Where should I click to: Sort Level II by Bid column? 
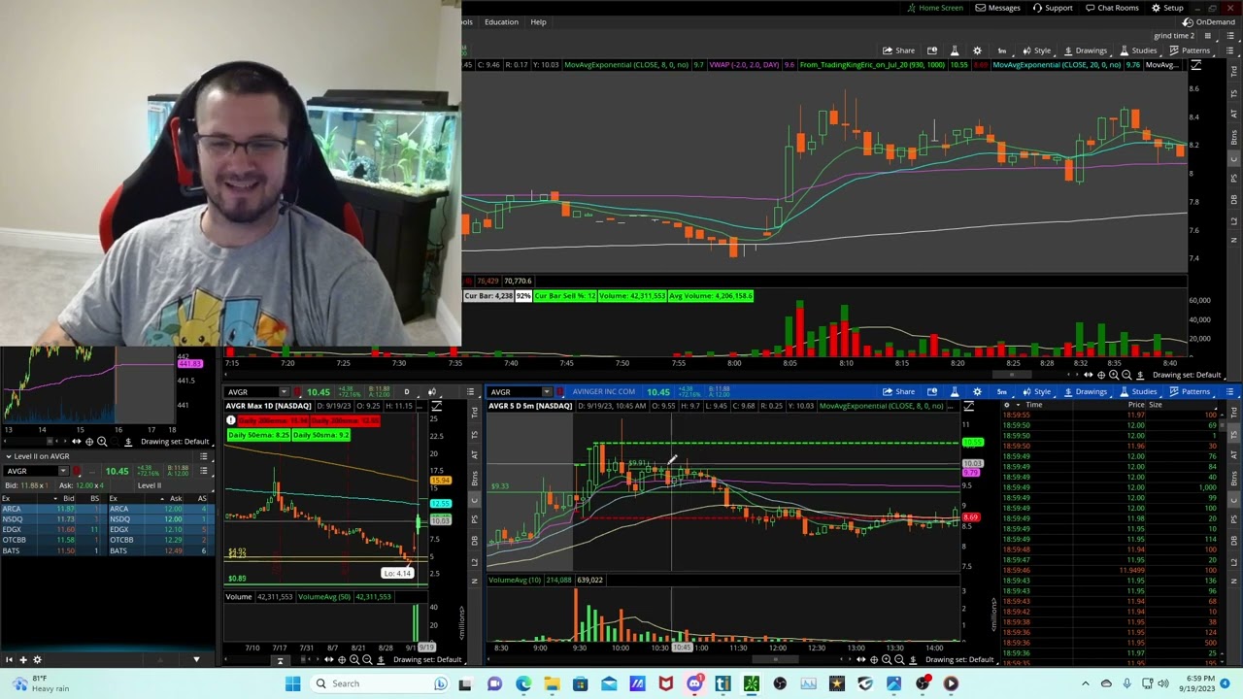click(68, 498)
